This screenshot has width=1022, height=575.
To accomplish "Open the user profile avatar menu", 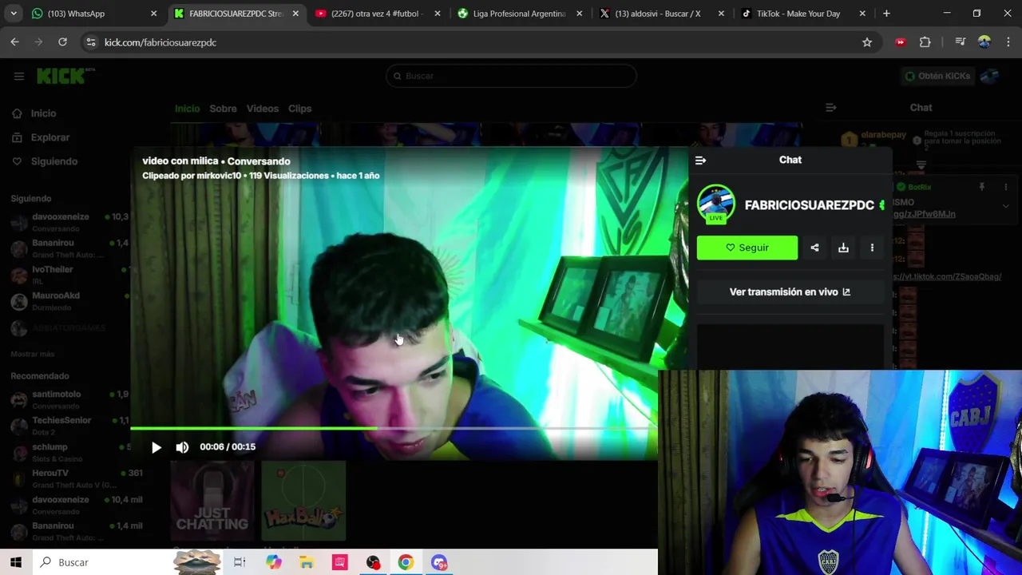I will click(x=990, y=76).
